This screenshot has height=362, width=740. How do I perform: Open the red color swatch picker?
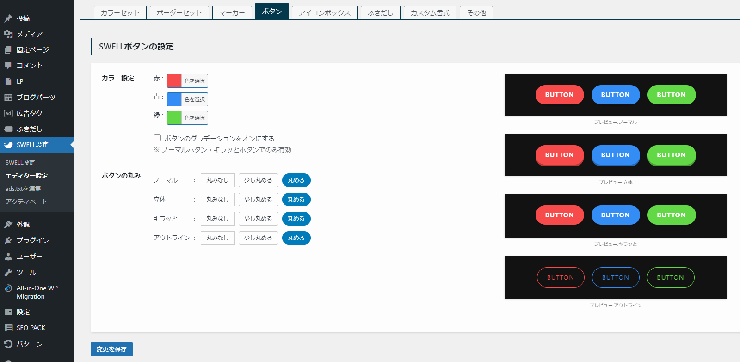coord(174,81)
